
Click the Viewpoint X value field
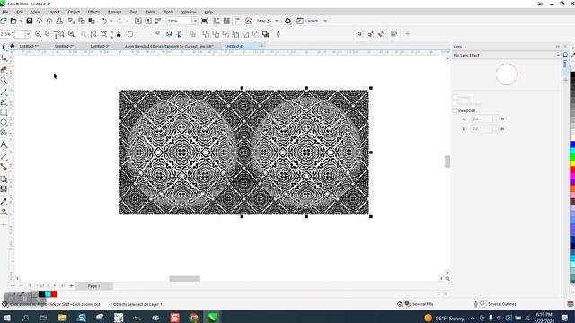pyautogui.click(x=482, y=119)
